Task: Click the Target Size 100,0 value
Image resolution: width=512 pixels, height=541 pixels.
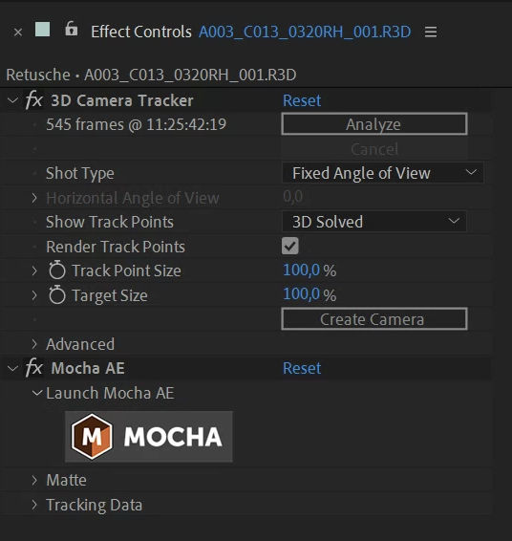Action: pos(301,294)
